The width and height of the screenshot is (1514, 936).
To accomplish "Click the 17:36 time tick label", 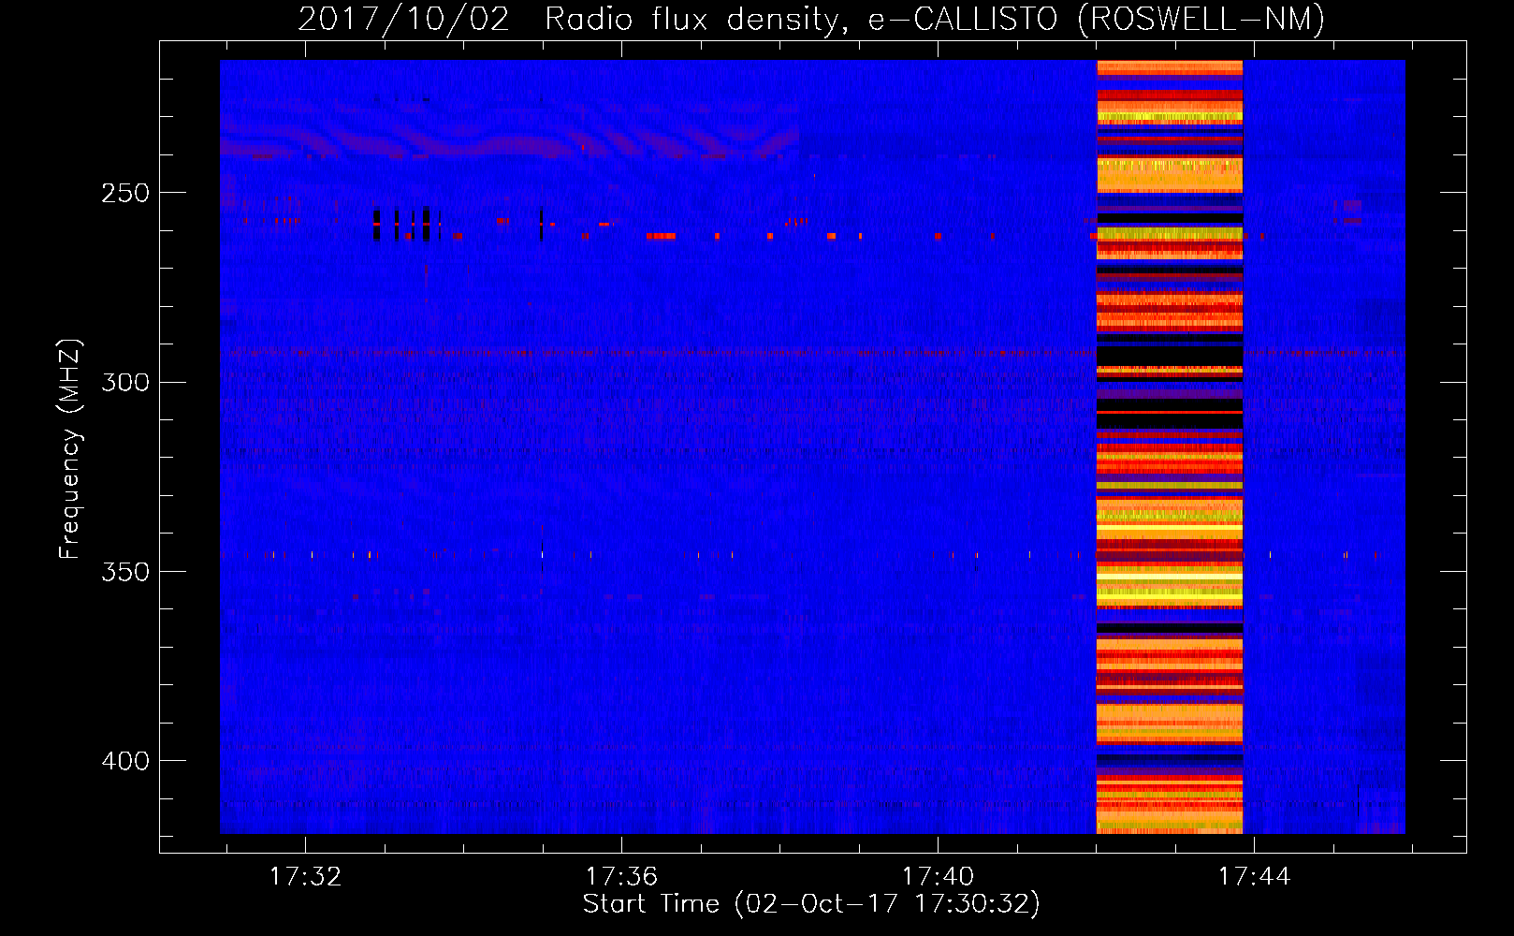I will coord(621,877).
